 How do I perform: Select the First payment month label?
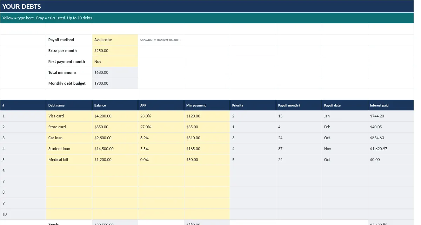coord(69,62)
